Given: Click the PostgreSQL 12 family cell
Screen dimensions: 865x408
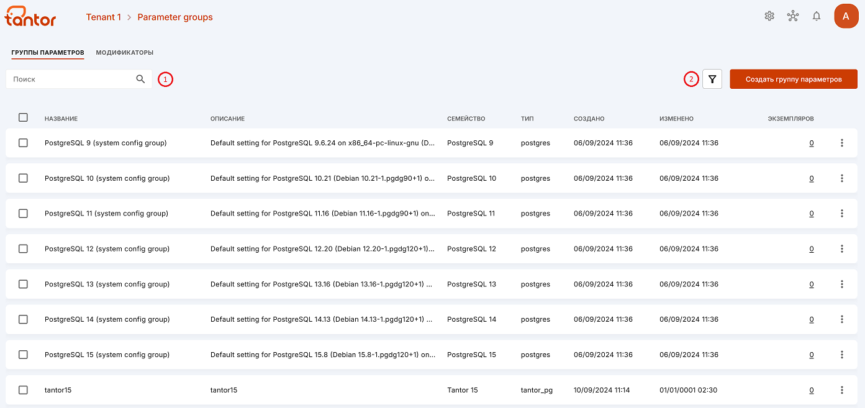Looking at the screenshot, I should [x=471, y=249].
